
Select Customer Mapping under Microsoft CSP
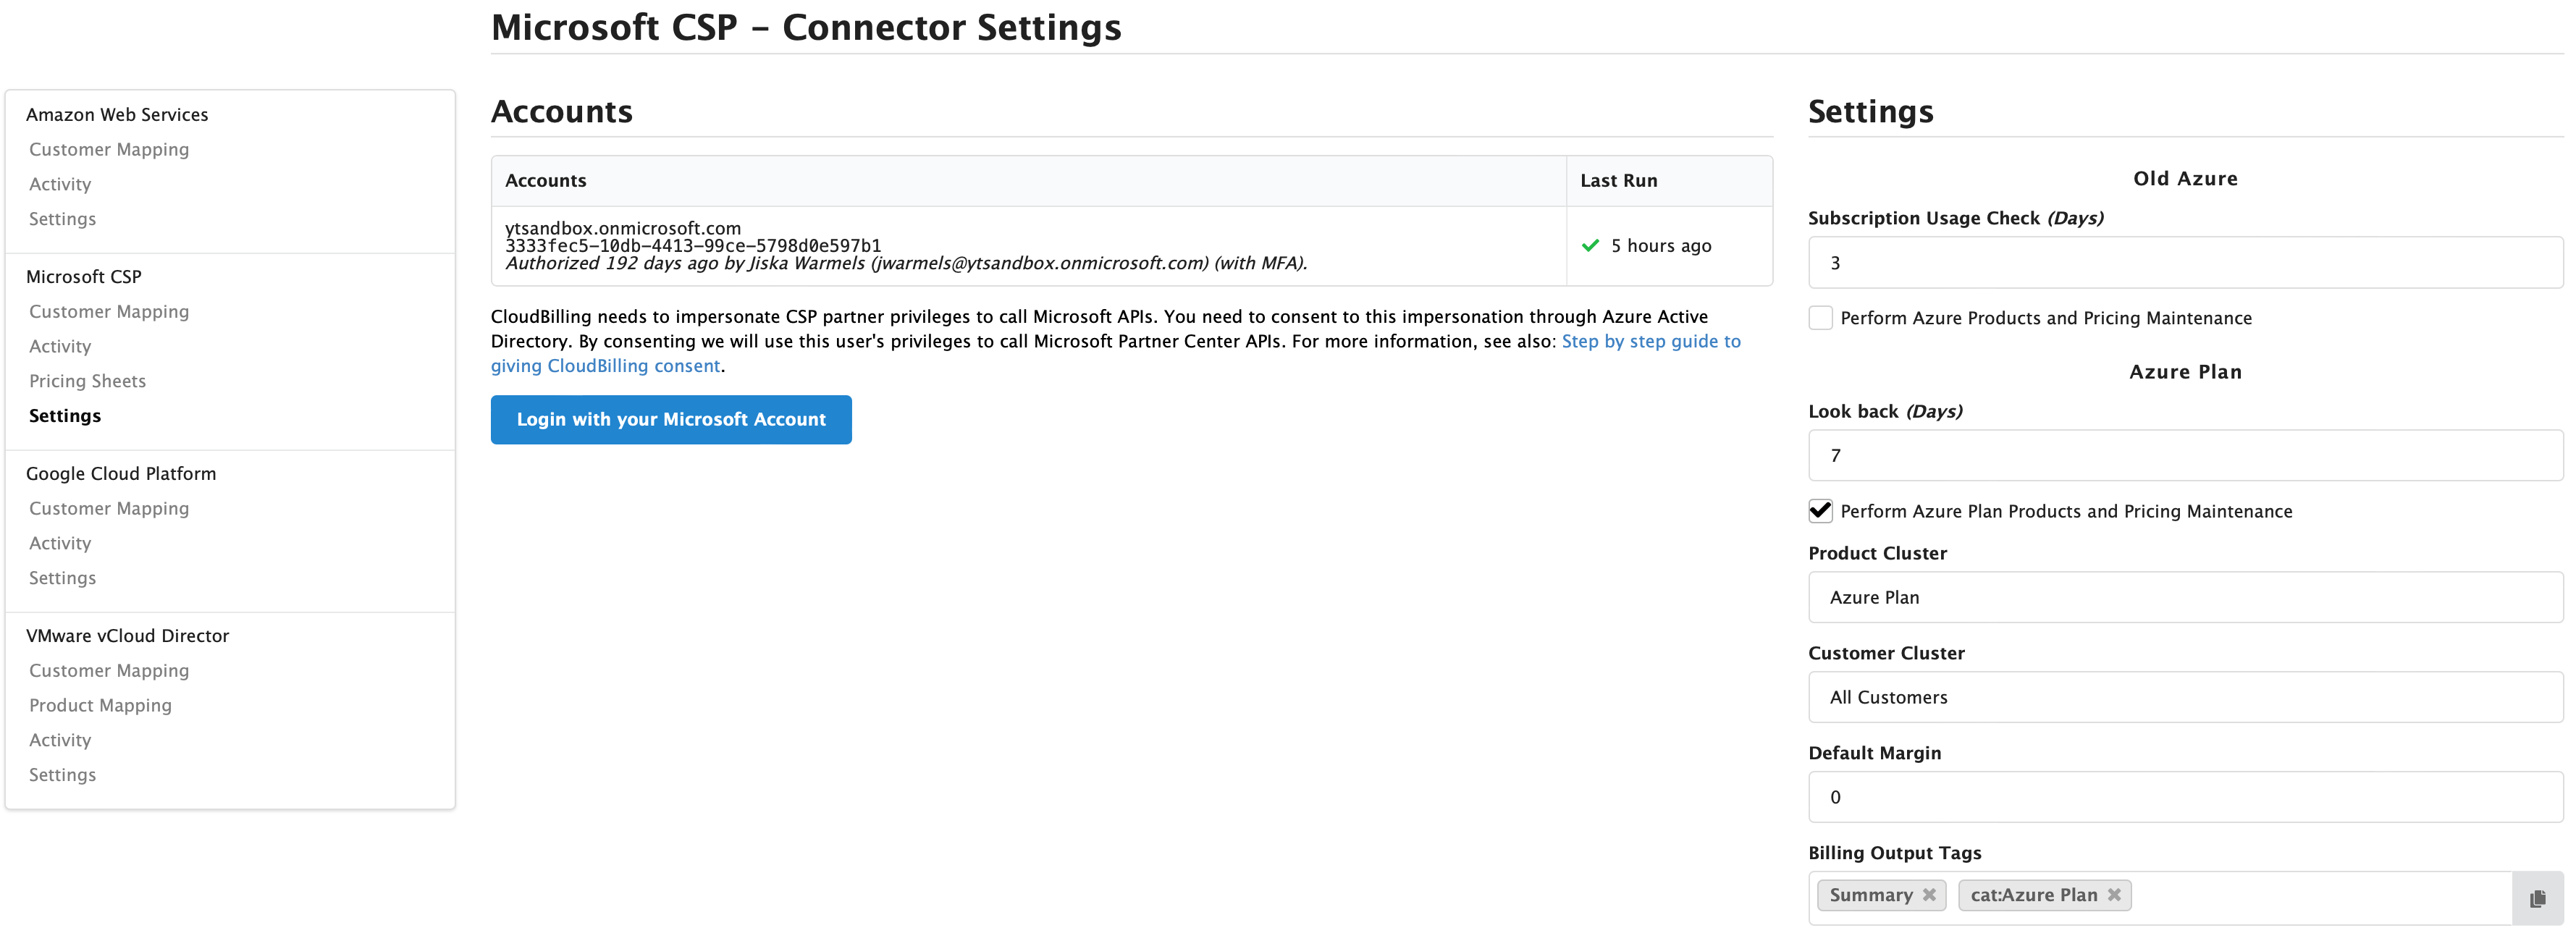point(109,311)
